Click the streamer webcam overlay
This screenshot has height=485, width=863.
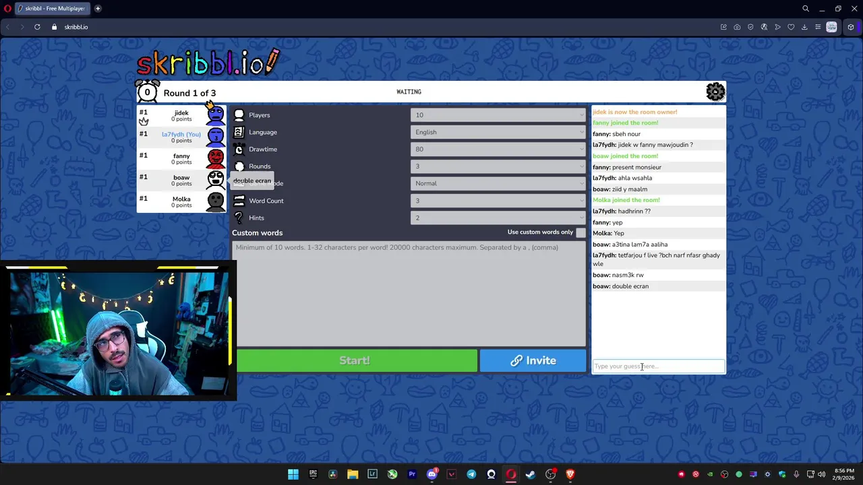[118, 331]
